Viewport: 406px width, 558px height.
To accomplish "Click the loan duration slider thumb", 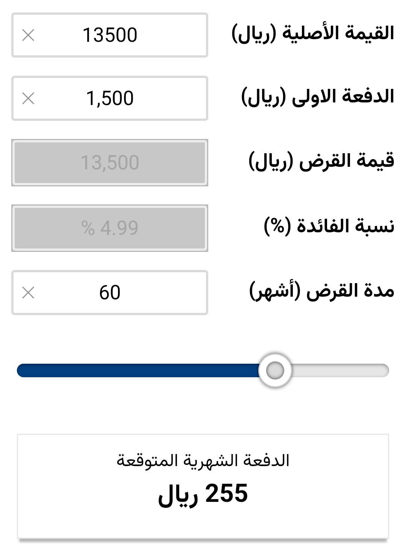I will point(275,370).
